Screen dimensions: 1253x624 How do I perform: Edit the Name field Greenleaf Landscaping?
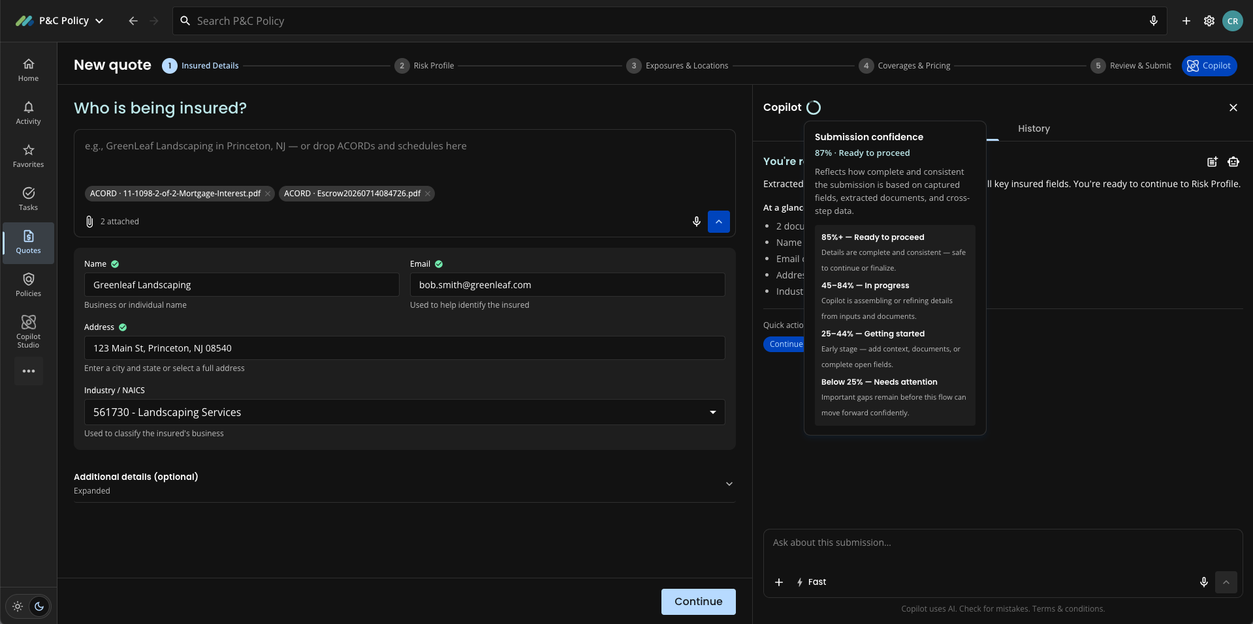coord(242,285)
